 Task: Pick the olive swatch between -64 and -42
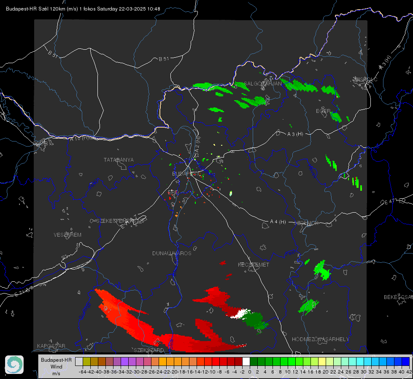click(86, 361)
